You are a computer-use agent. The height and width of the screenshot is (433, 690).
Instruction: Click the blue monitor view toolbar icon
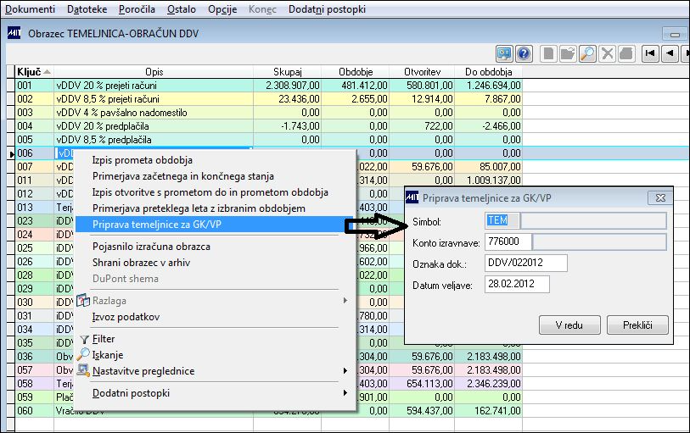tap(504, 53)
